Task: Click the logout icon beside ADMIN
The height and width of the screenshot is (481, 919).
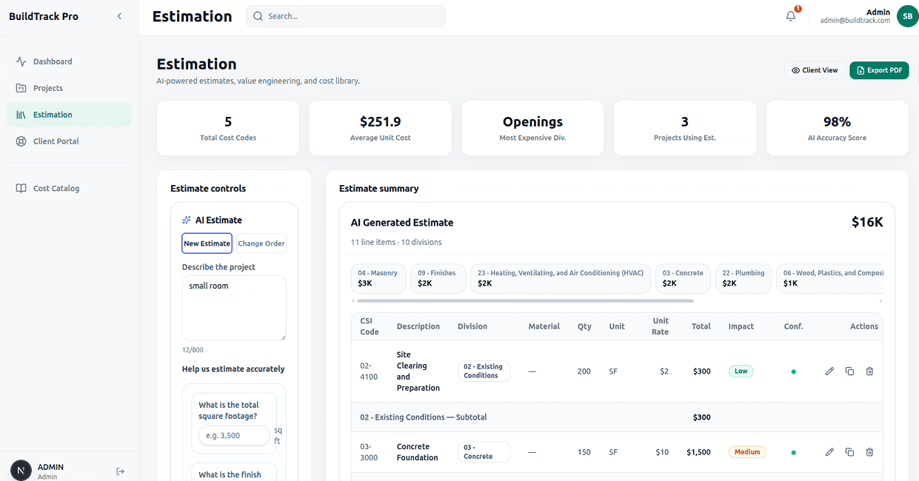Action: pos(121,471)
